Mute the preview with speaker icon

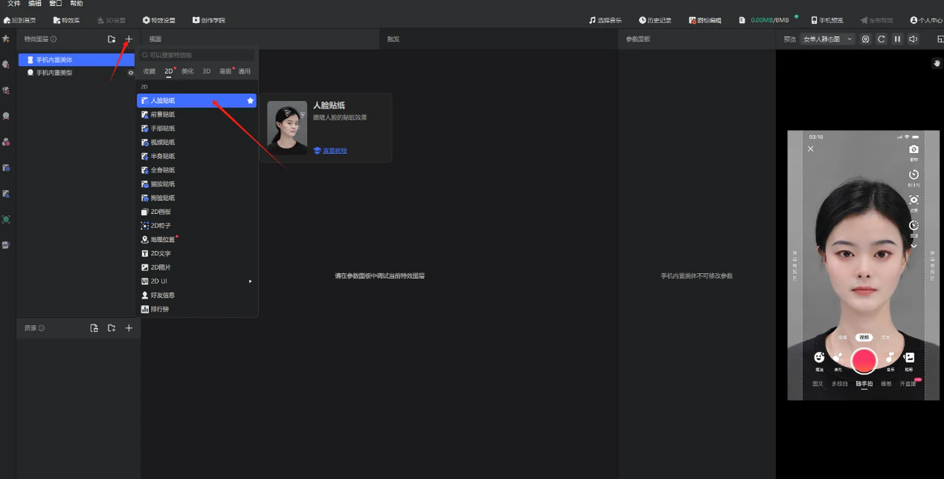[x=913, y=39]
